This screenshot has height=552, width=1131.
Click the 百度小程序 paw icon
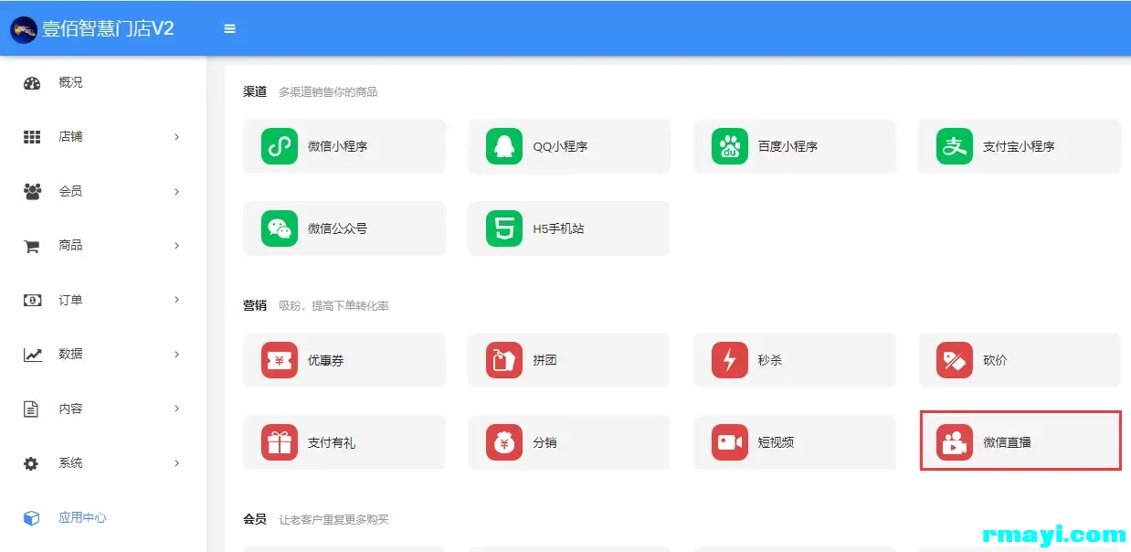pos(730,146)
